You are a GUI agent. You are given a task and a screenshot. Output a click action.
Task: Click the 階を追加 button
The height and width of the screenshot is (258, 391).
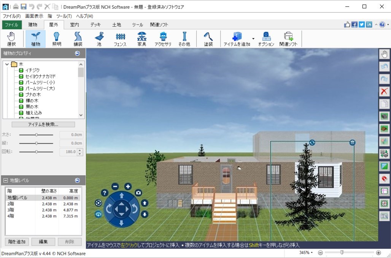(17, 242)
